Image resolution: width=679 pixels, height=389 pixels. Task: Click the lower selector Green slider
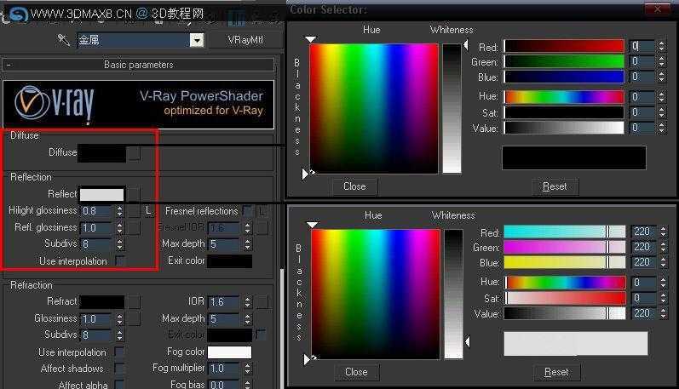point(565,247)
